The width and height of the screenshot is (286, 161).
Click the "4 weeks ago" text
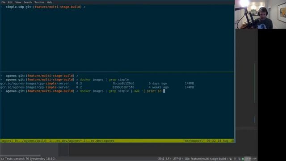(x=159, y=87)
